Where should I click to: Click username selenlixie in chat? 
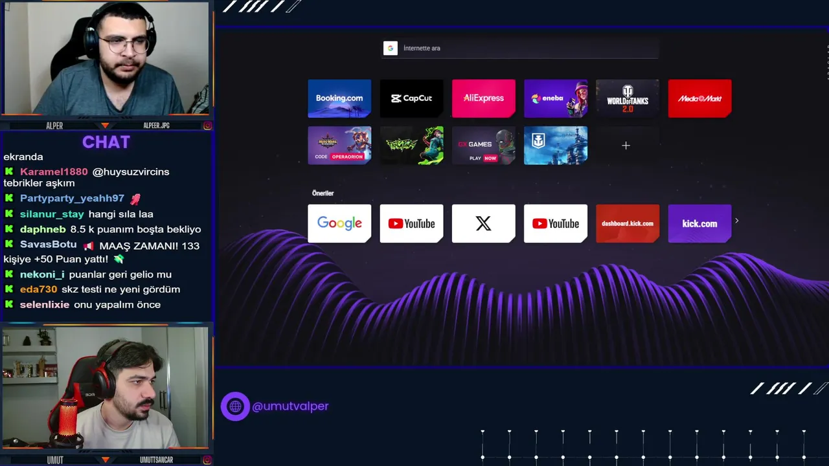tap(45, 305)
